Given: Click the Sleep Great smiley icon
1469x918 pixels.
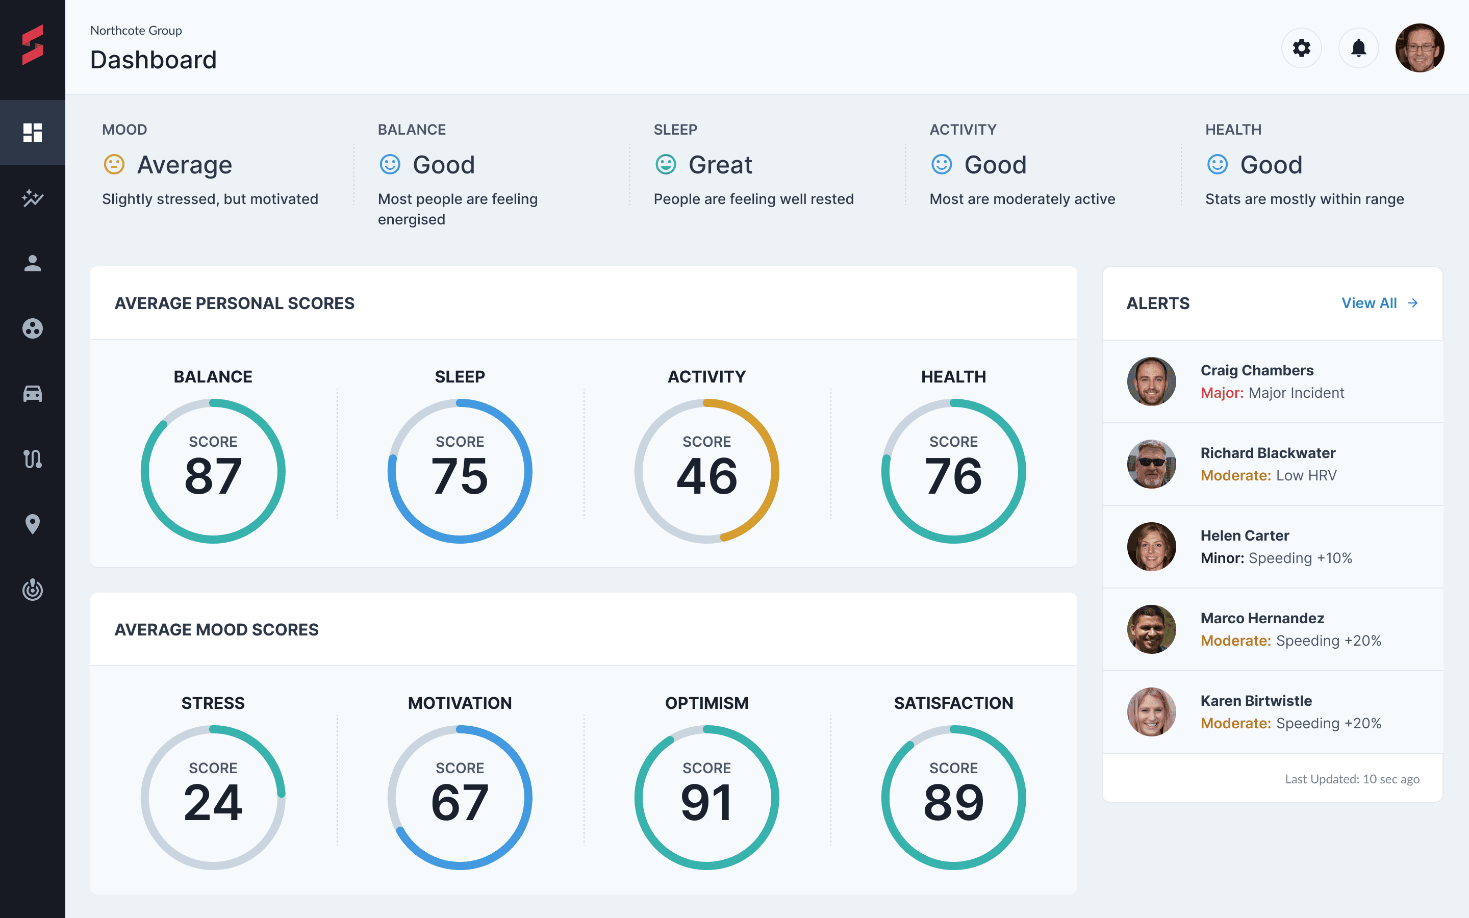Looking at the screenshot, I should tap(666, 165).
